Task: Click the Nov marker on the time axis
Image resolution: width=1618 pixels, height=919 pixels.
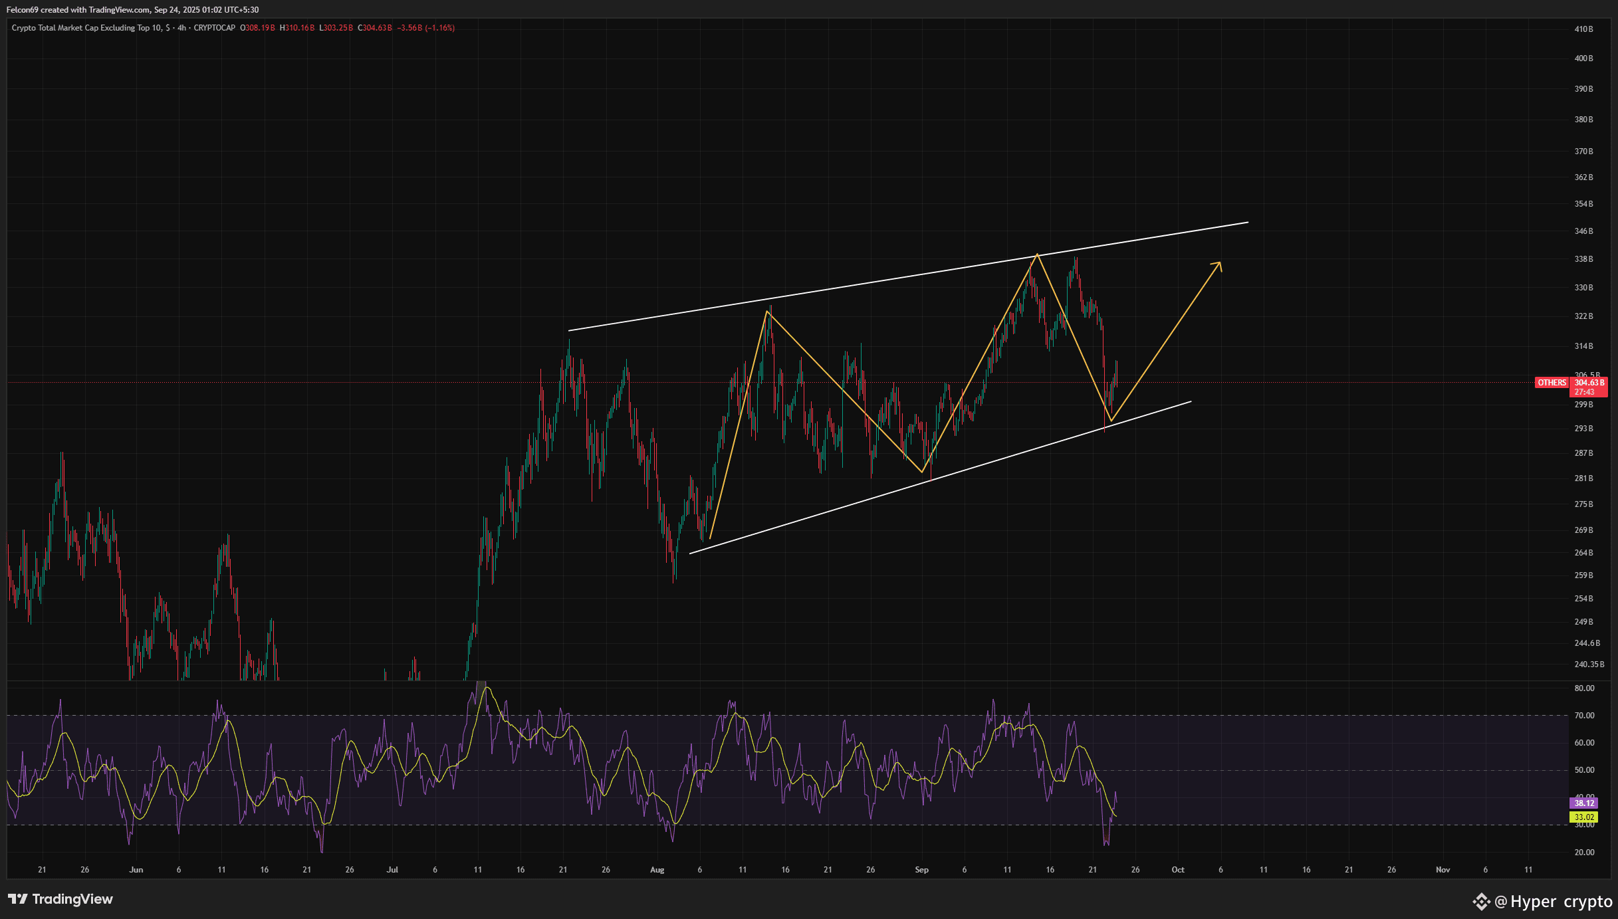Action: [1443, 870]
